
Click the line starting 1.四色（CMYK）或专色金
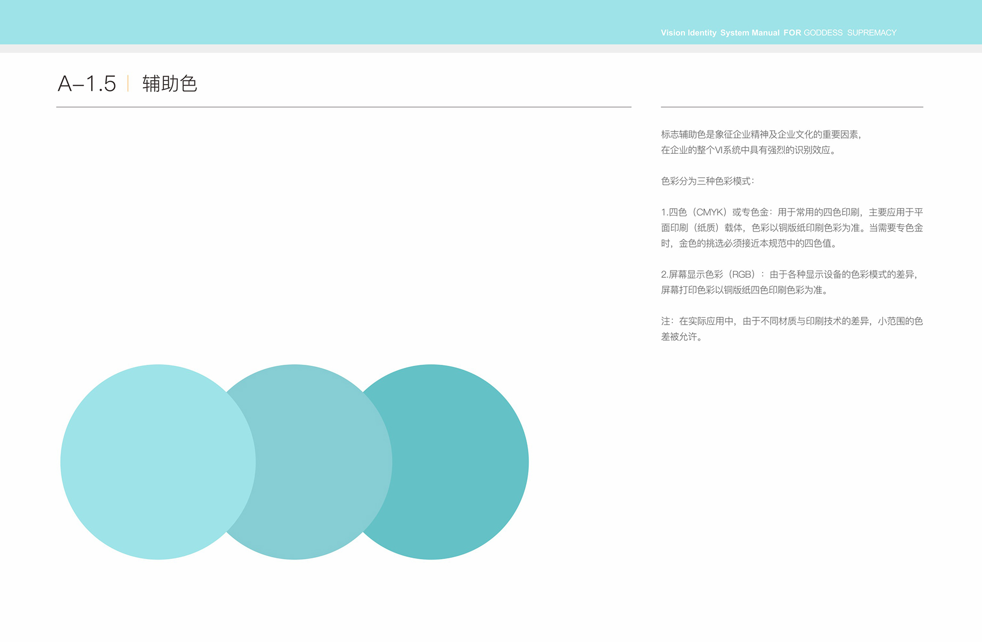point(792,212)
